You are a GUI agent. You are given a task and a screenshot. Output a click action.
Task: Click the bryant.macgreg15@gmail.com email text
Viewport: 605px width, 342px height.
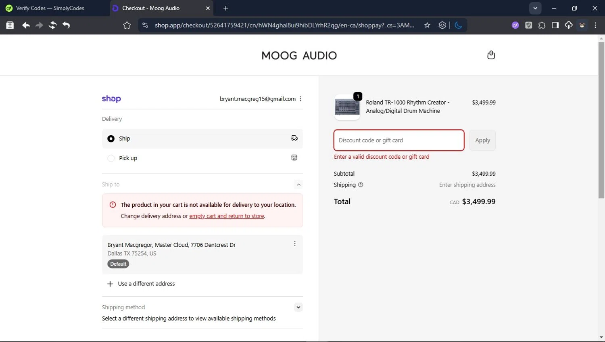pos(258,99)
